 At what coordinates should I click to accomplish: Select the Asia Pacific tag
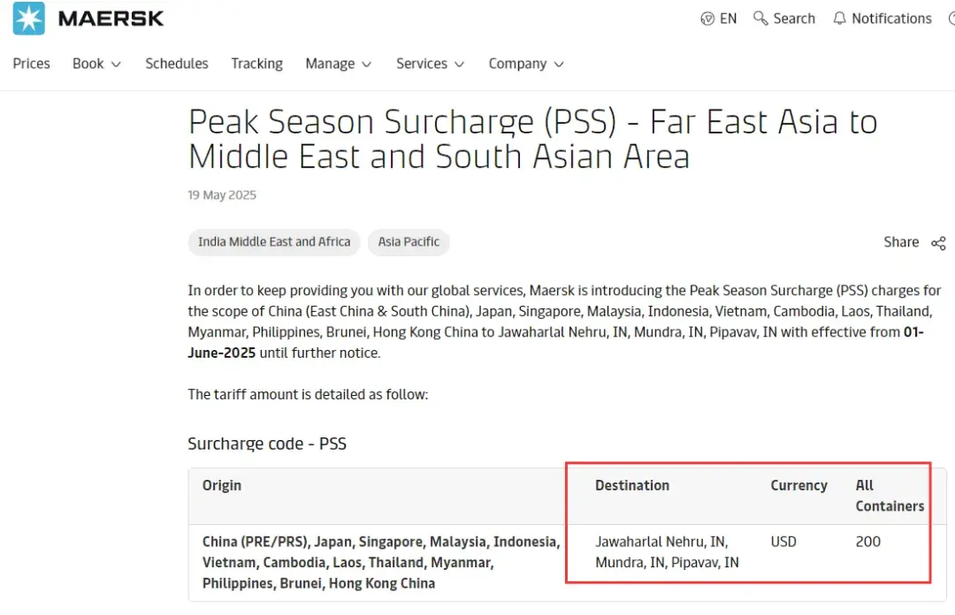(x=409, y=242)
